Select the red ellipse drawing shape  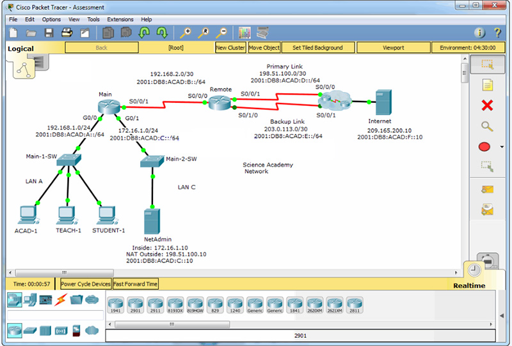tap(484, 147)
